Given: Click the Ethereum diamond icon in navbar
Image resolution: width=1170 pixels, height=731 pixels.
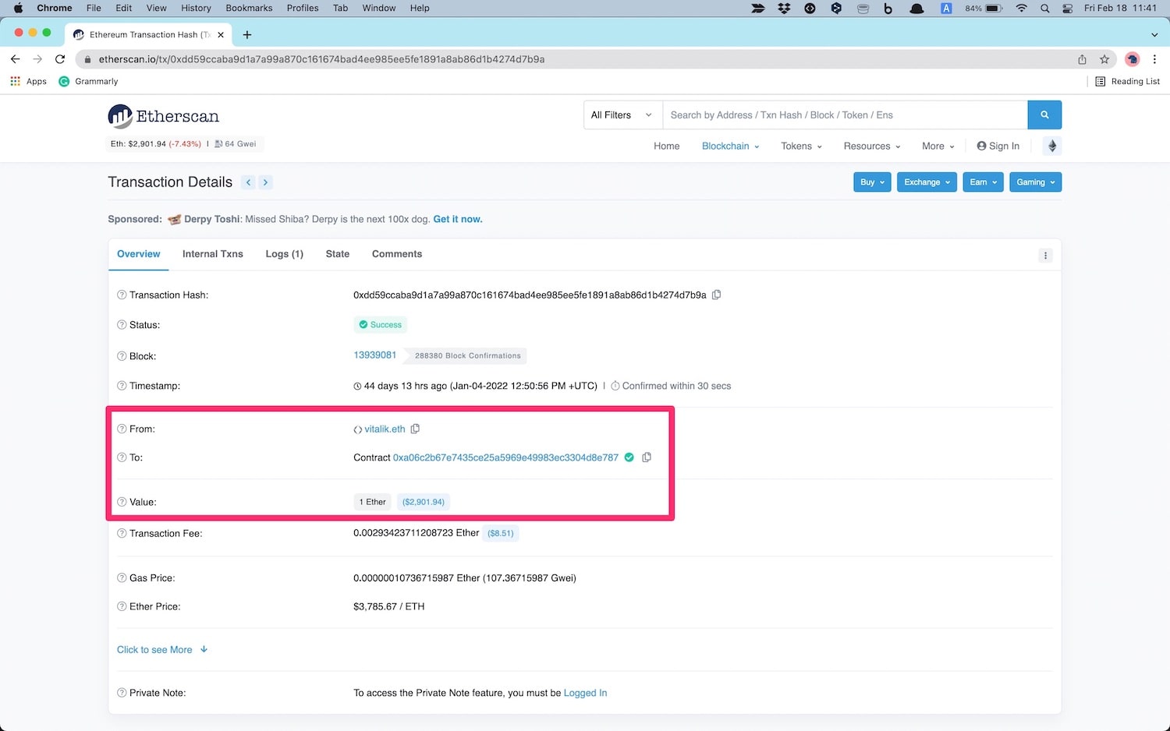Looking at the screenshot, I should tap(1051, 146).
